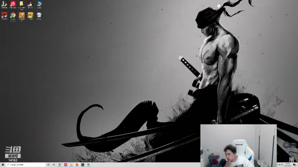Open File Explorer from the taskbar
298x167 pixels.
tap(71, 165)
